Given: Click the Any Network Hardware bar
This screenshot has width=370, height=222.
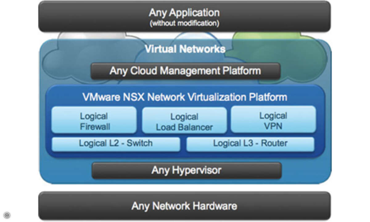Looking at the screenshot, I should tap(184, 206).
